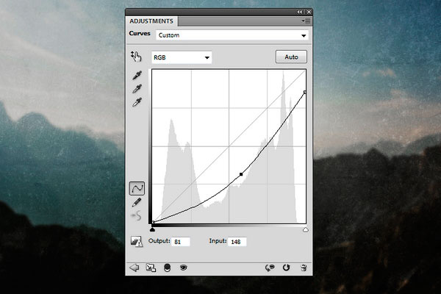Close the Adjustments panel
The image size is (441, 294).
(309, 12)
